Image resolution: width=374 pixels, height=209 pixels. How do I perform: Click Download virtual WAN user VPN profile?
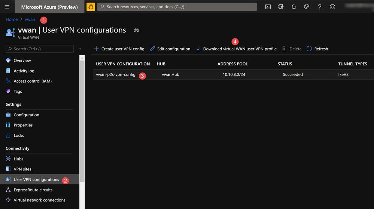236,49
